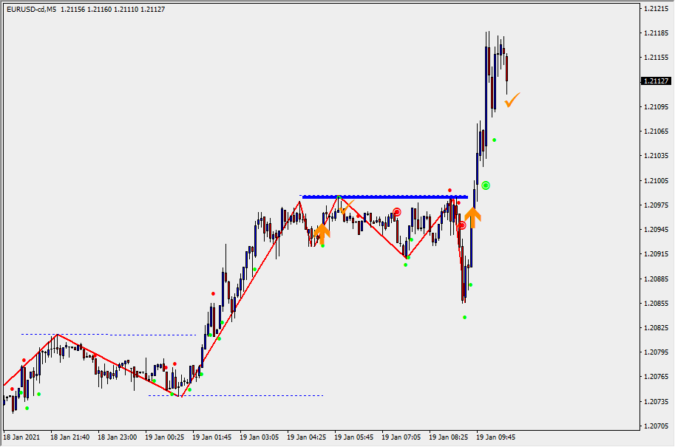Viewport: 675px width, 447px height.
Task: Click the green dot above the green circle
Action: 495,140
